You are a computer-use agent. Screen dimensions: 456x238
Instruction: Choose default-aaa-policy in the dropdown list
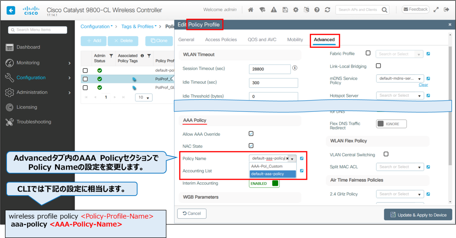pyautogui.click(x=273, y=174)
